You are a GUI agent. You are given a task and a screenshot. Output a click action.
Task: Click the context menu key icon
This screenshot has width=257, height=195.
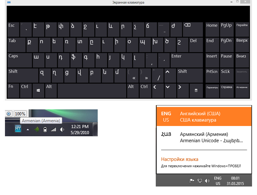pos(196,91)
